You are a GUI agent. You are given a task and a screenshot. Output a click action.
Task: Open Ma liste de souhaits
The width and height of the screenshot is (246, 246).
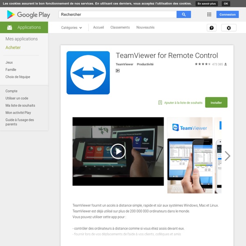point(20,105)
